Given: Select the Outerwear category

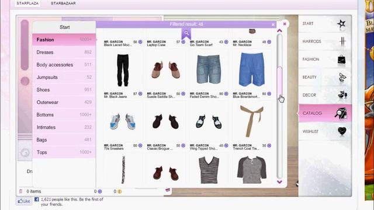Looking at the screenshot, I should 64,102.
